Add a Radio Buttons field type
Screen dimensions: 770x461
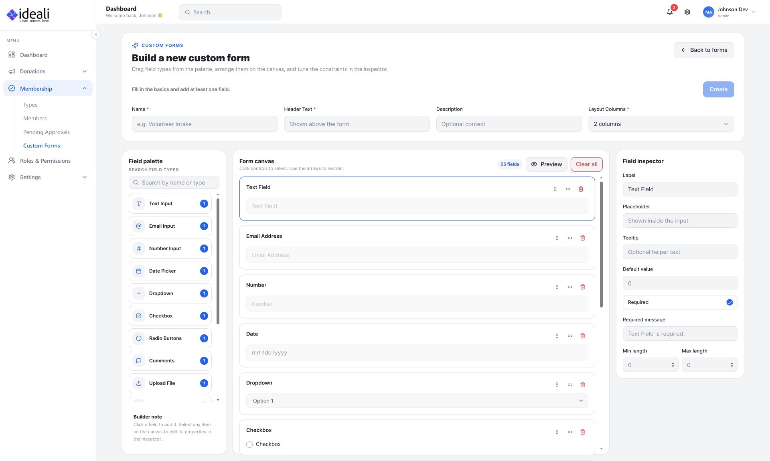click(x=170, y=338)
